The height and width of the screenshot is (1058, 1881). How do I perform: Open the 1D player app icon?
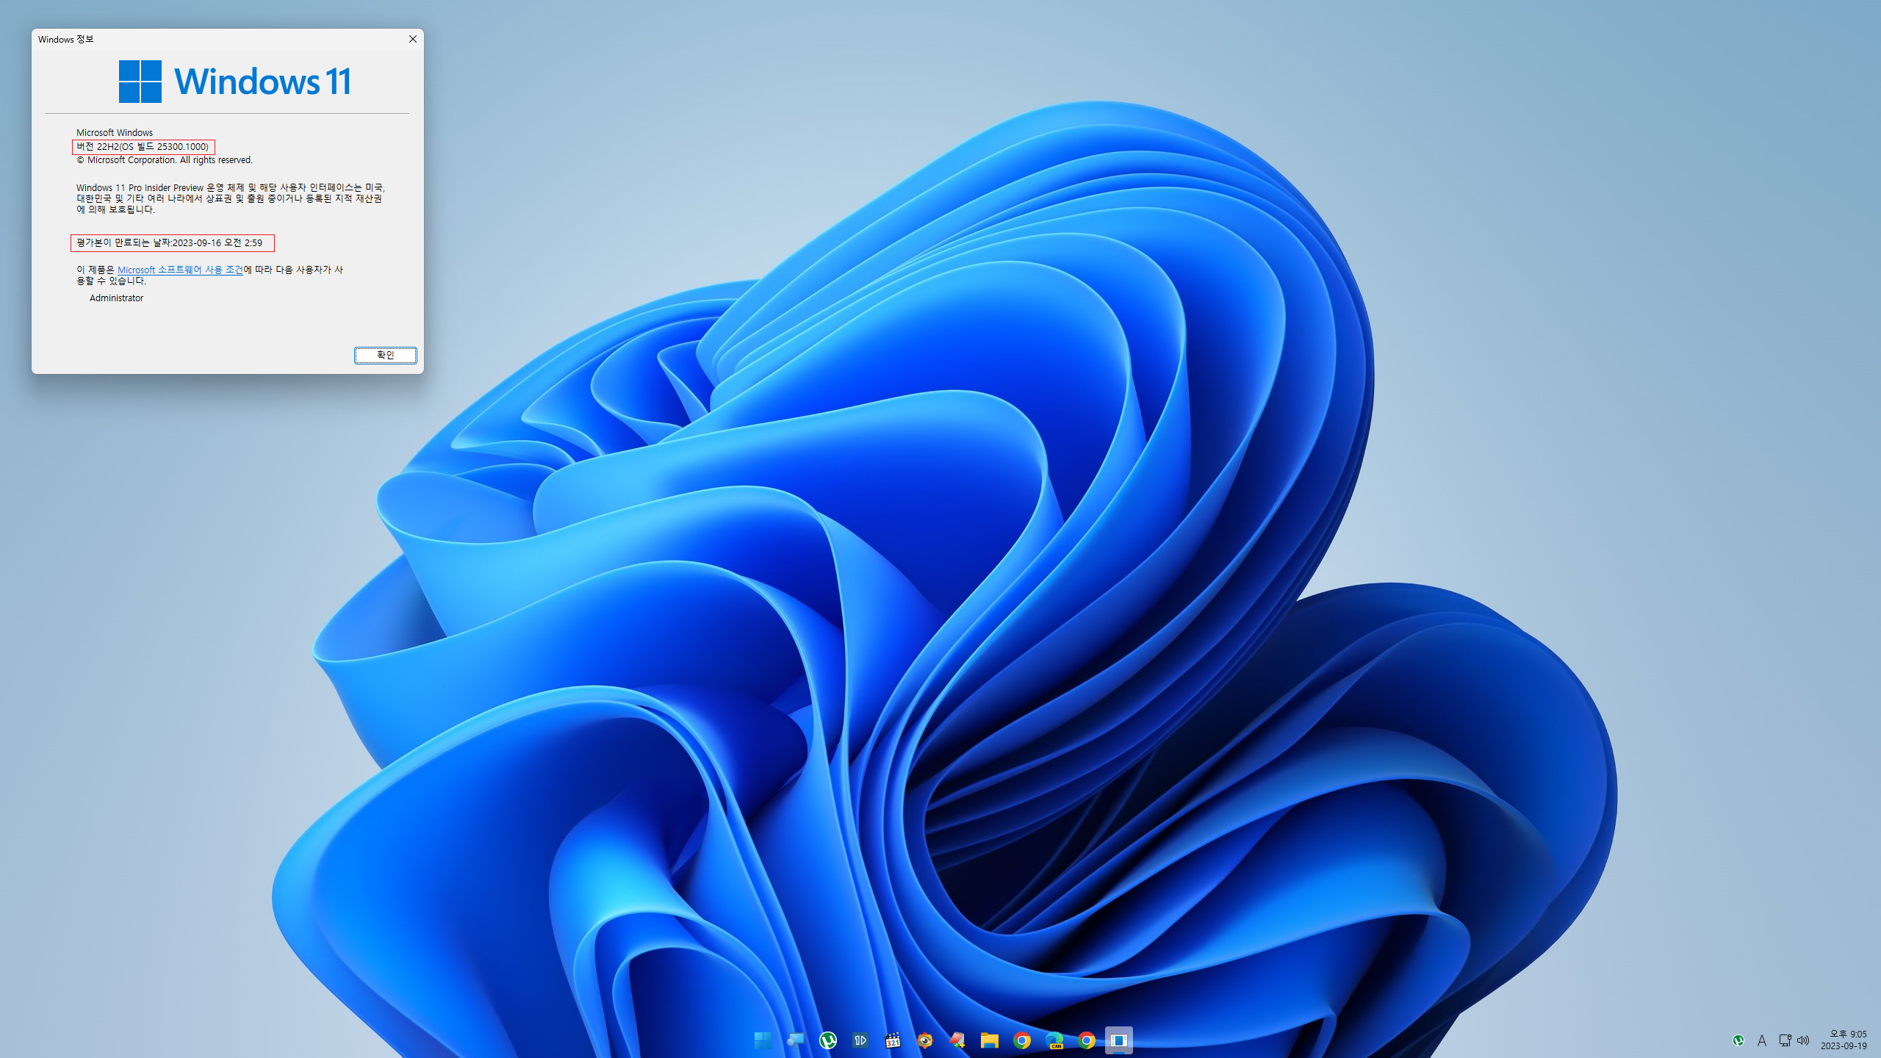coord(860,1040)
